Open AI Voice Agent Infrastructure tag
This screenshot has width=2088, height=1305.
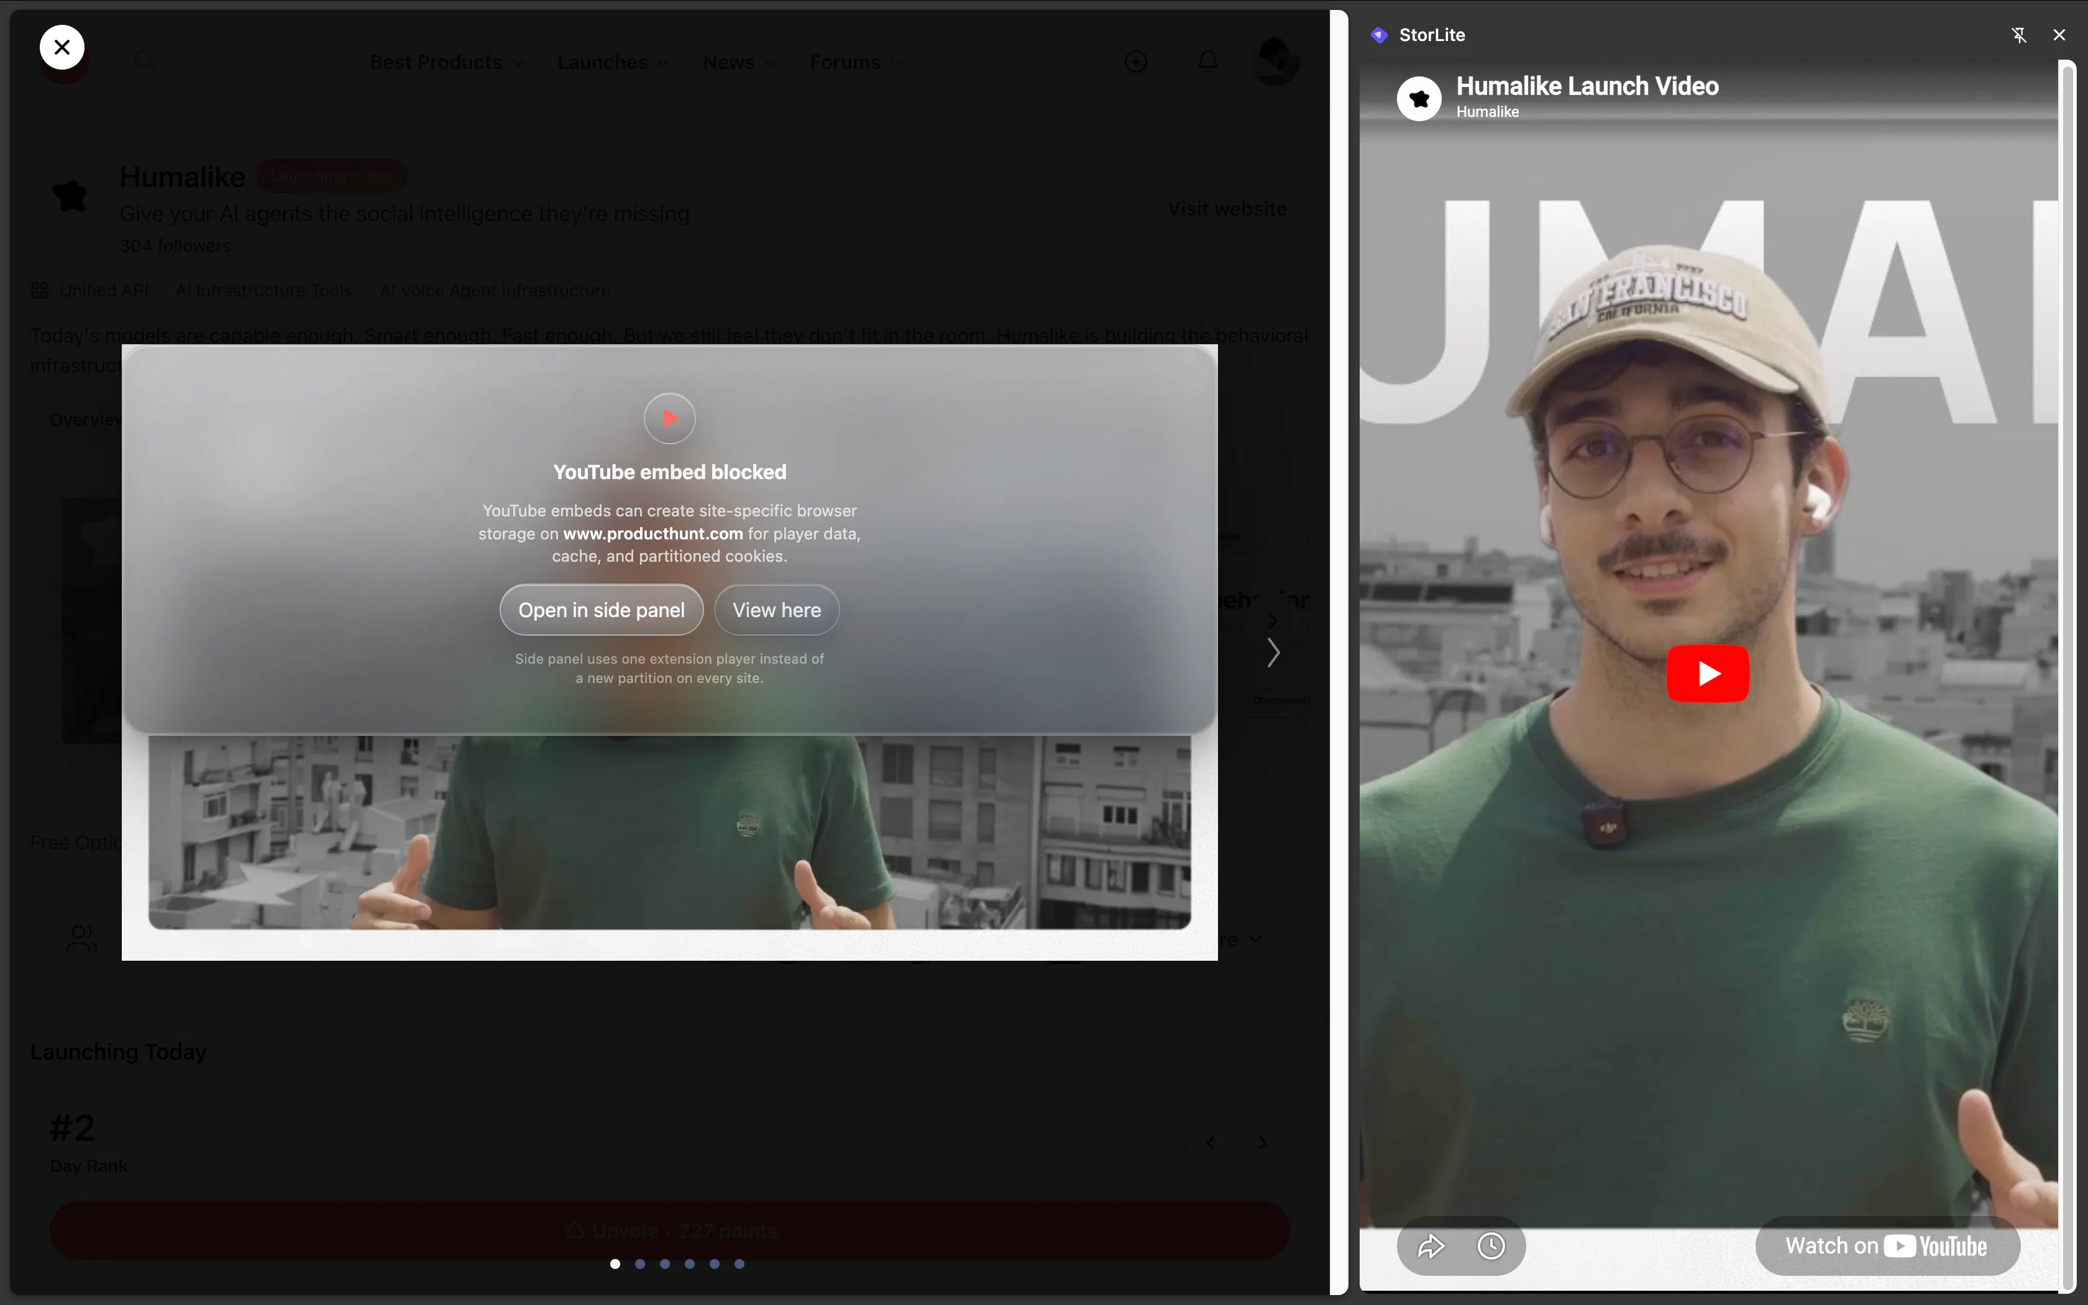point(495,291)
